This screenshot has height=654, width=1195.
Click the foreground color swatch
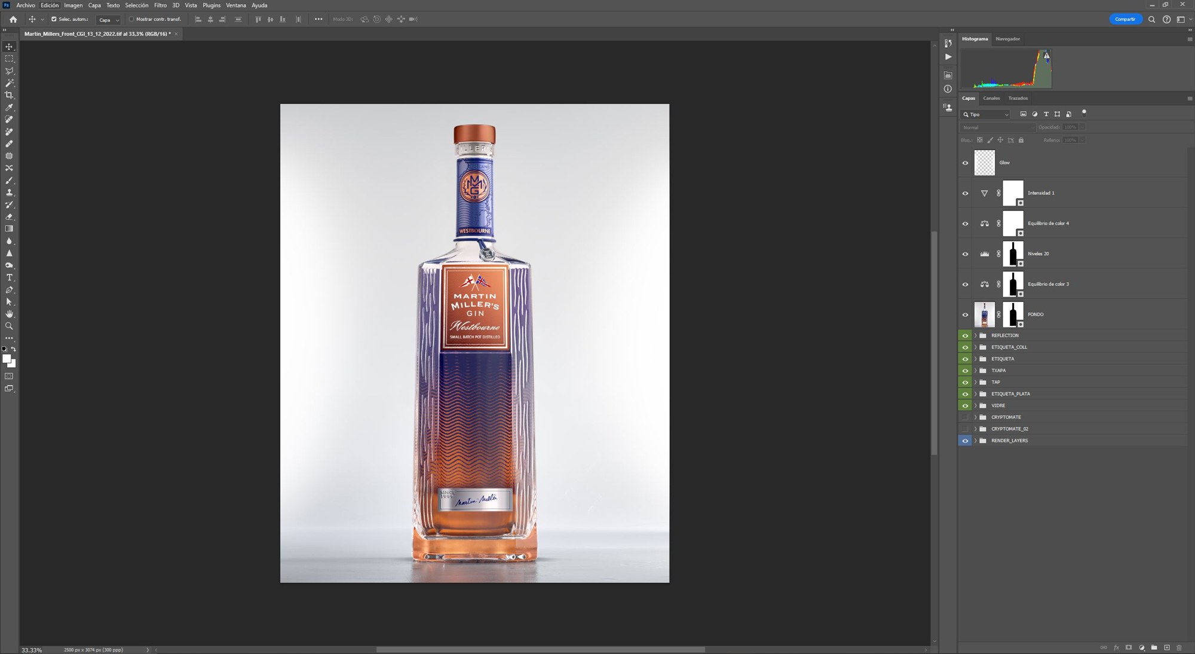tap(7, 359)
